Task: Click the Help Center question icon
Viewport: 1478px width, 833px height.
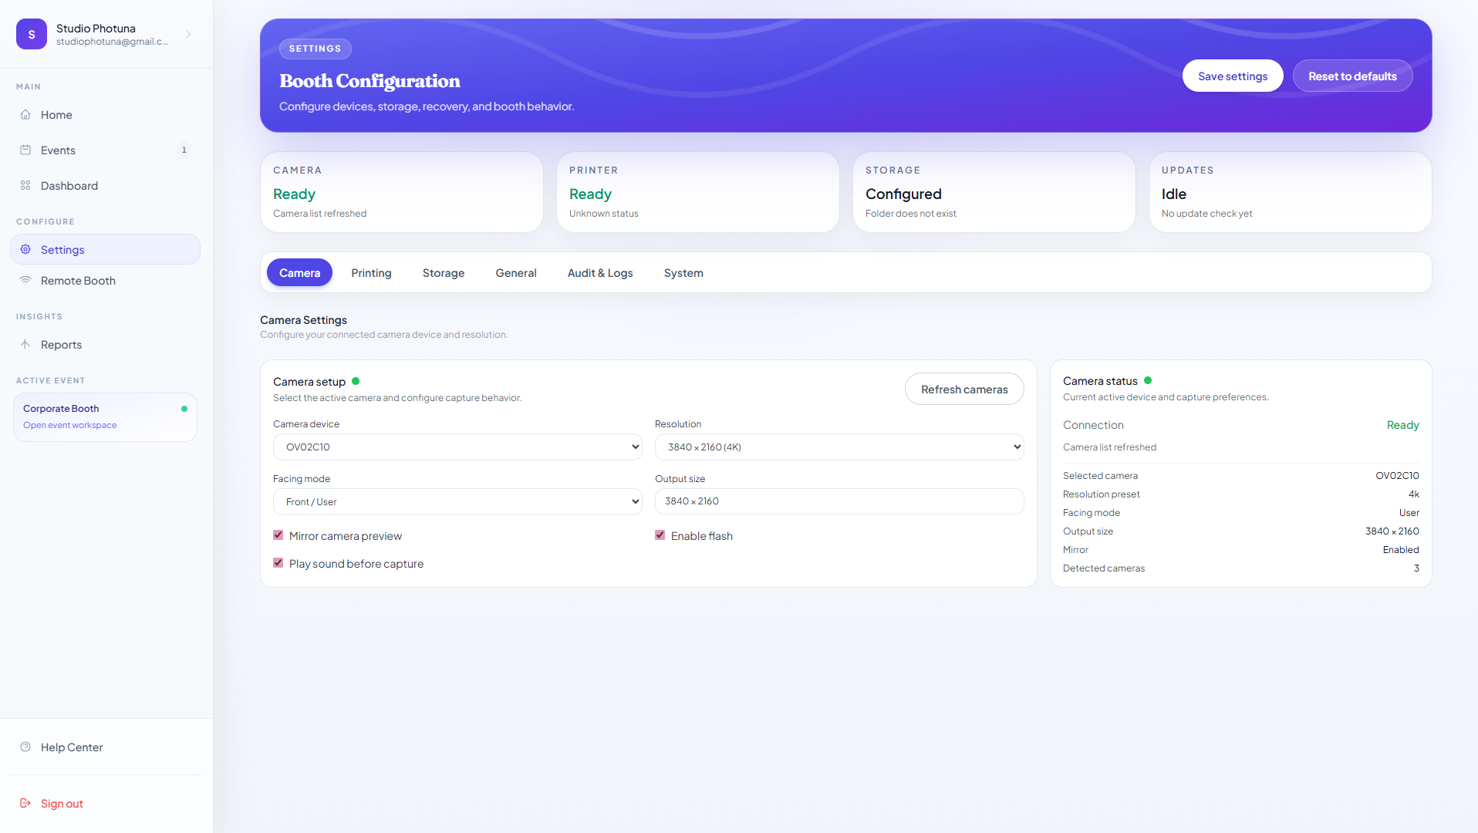Action: pyautogui.click(x=25, y=747)
